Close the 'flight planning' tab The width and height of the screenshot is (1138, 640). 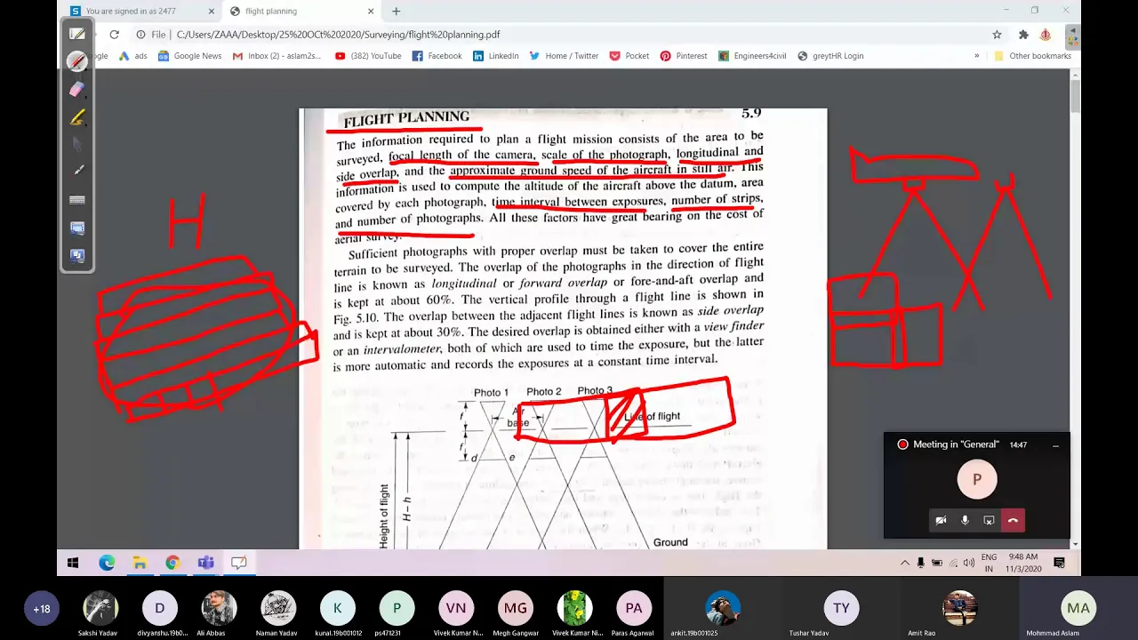(x=372, y=12)
